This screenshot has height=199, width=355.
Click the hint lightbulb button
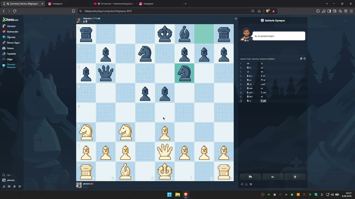tap(295, 177)
